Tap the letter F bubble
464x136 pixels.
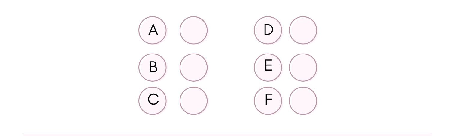[268, 101]
